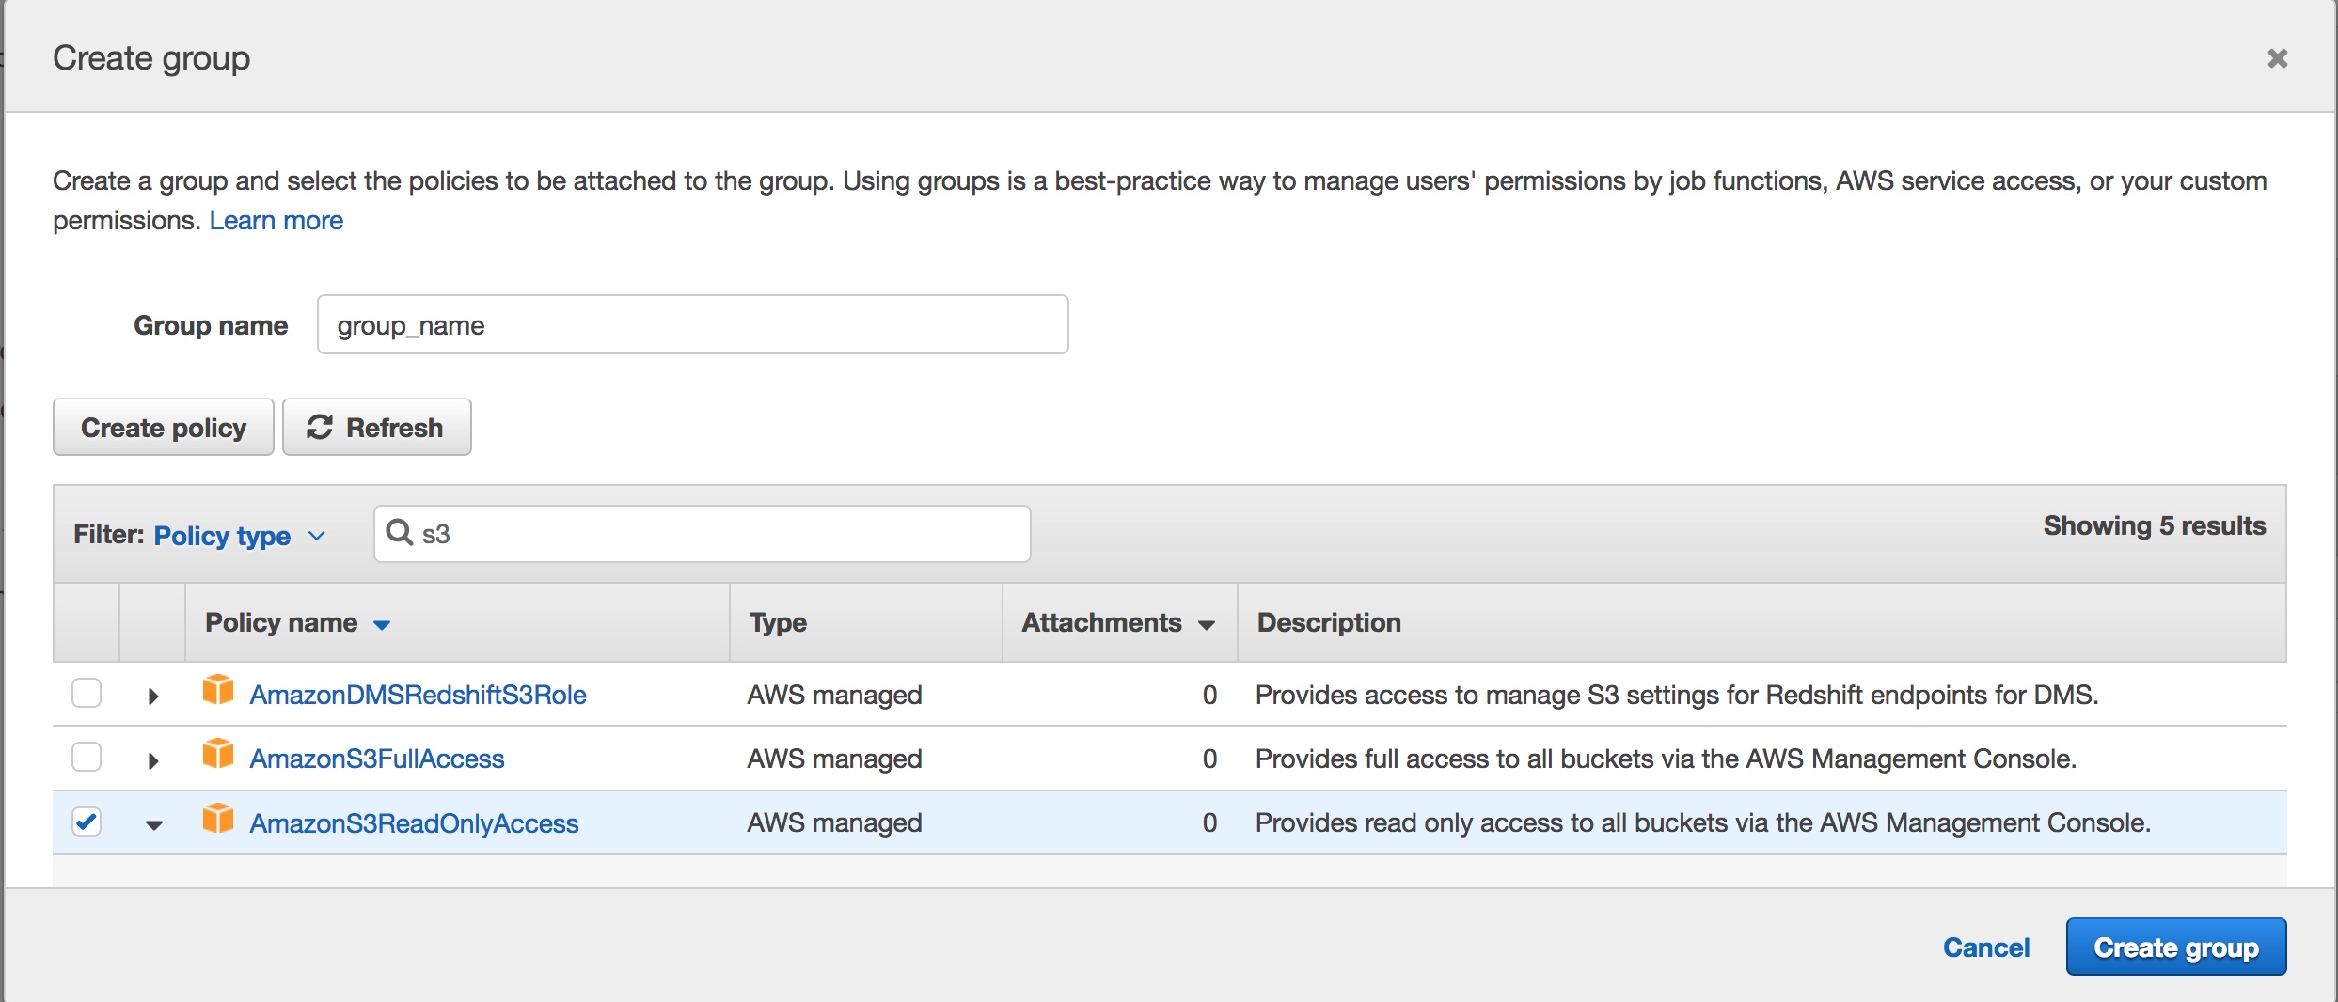
Task: Click the 'Showing 5 results' text
Action: click(x=2155, y=525)
